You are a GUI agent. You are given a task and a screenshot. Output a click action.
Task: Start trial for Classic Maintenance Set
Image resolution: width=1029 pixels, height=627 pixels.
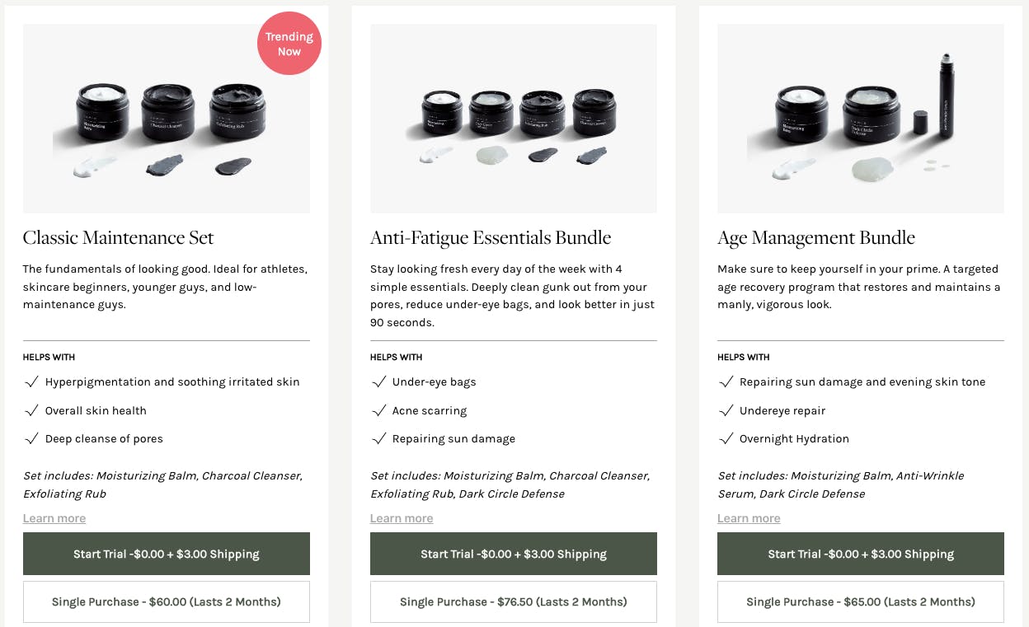pos(167,554)
